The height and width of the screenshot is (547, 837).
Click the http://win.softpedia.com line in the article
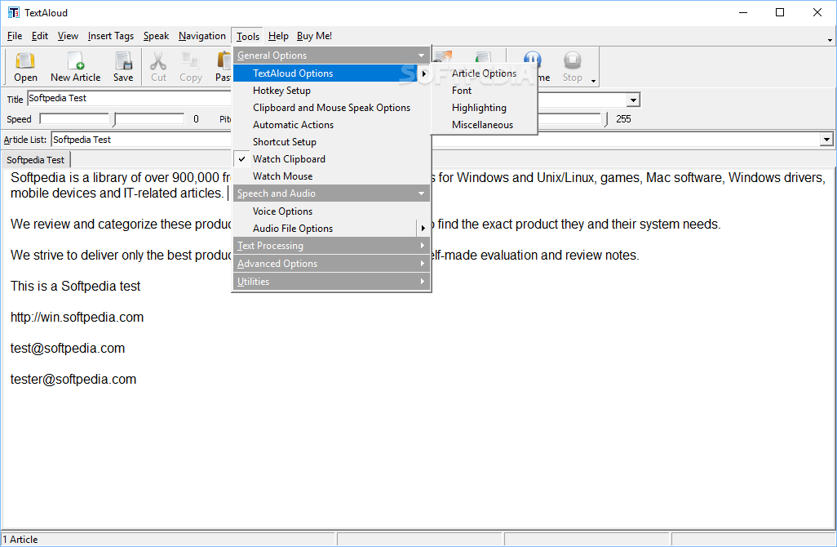[x=77, y=318]
